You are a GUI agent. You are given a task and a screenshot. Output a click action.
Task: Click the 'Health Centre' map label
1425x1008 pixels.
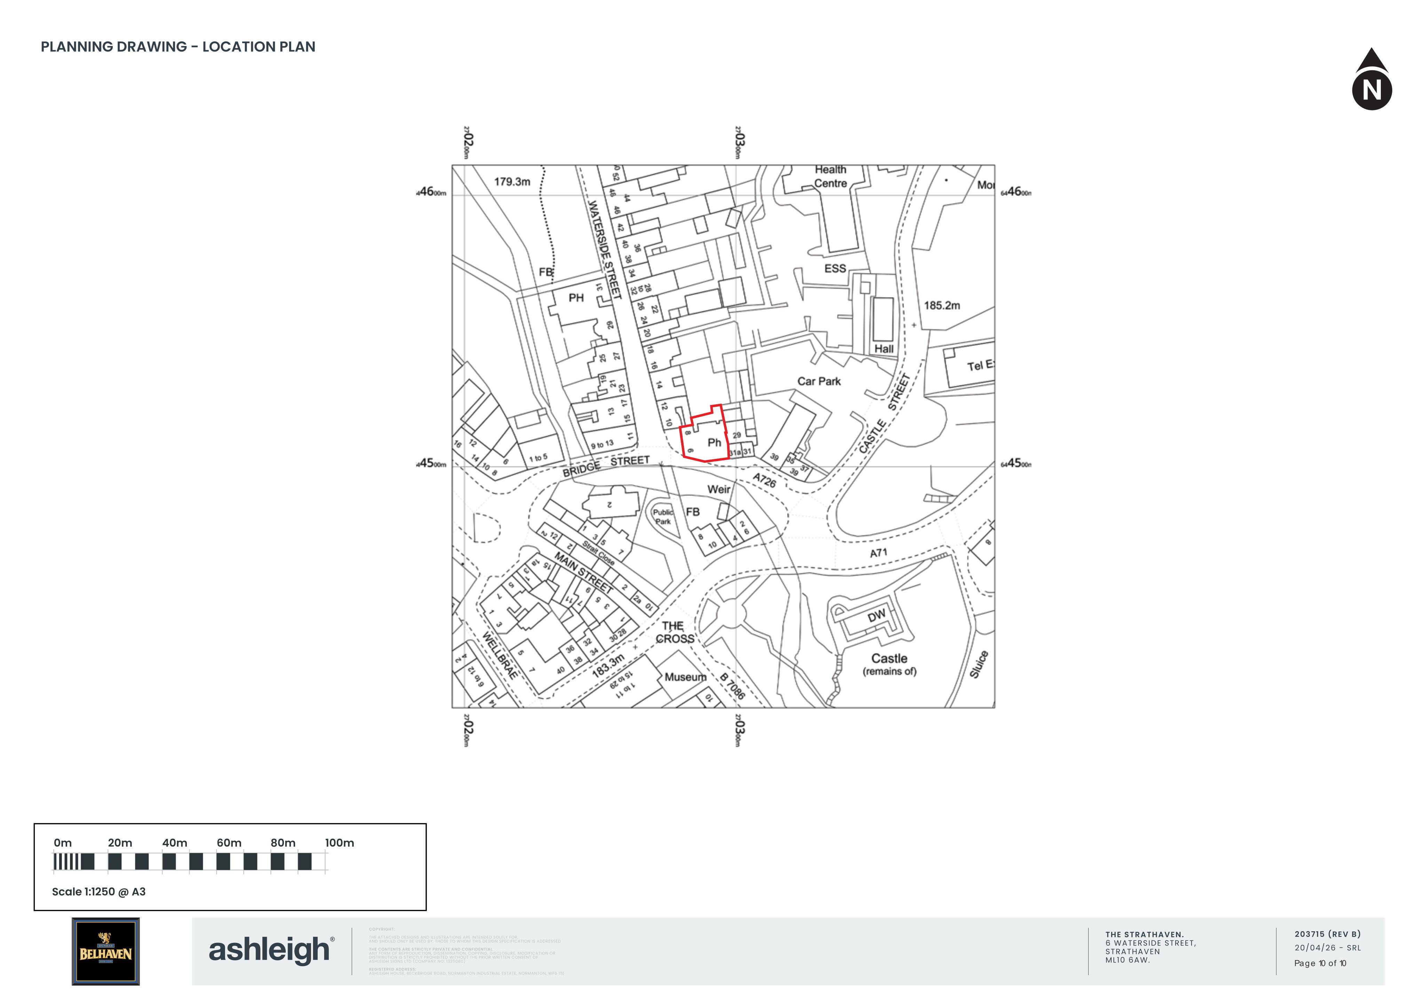point(830,176)
